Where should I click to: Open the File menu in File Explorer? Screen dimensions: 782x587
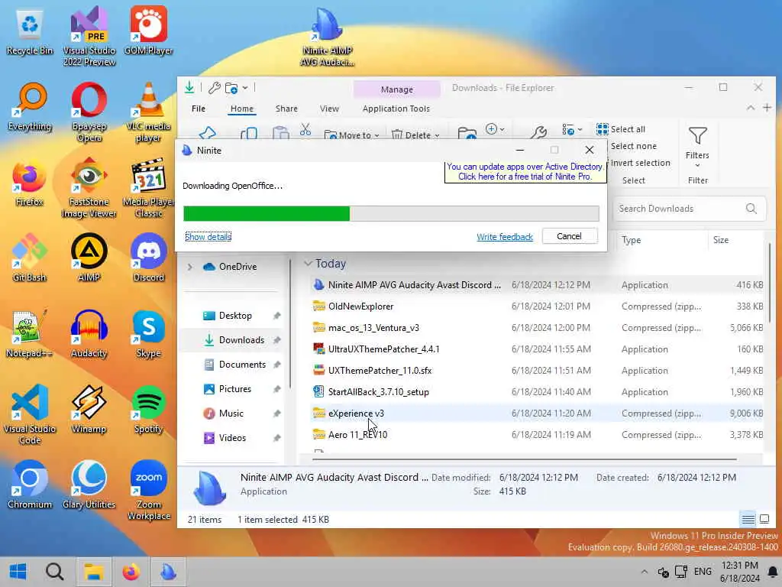coord(199,109)
